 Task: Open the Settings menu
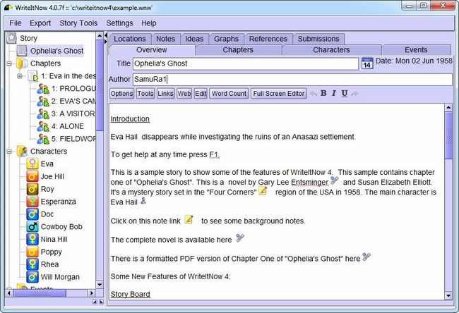(120, 23)
